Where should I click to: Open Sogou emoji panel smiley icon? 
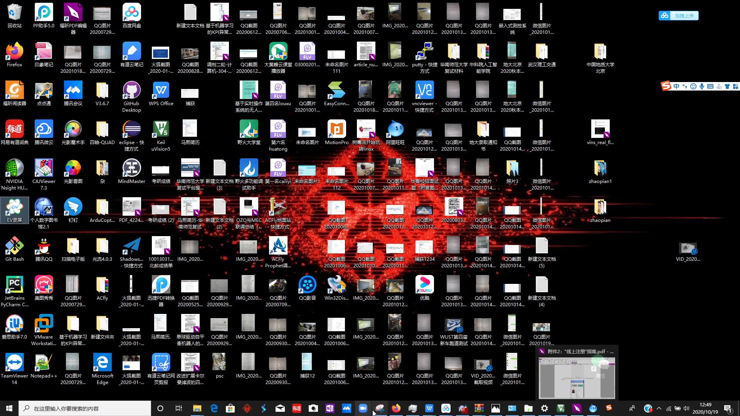(693, 86)
